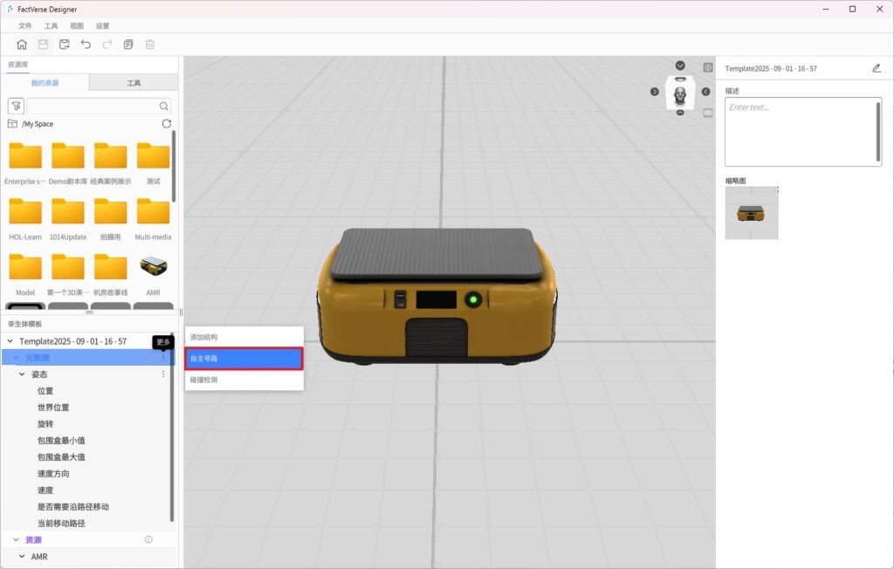This screenshot has width=894, height=569.
Task: Click the disabled Save floppy icon
Action: pyautogui.click(x=43, y=45)
